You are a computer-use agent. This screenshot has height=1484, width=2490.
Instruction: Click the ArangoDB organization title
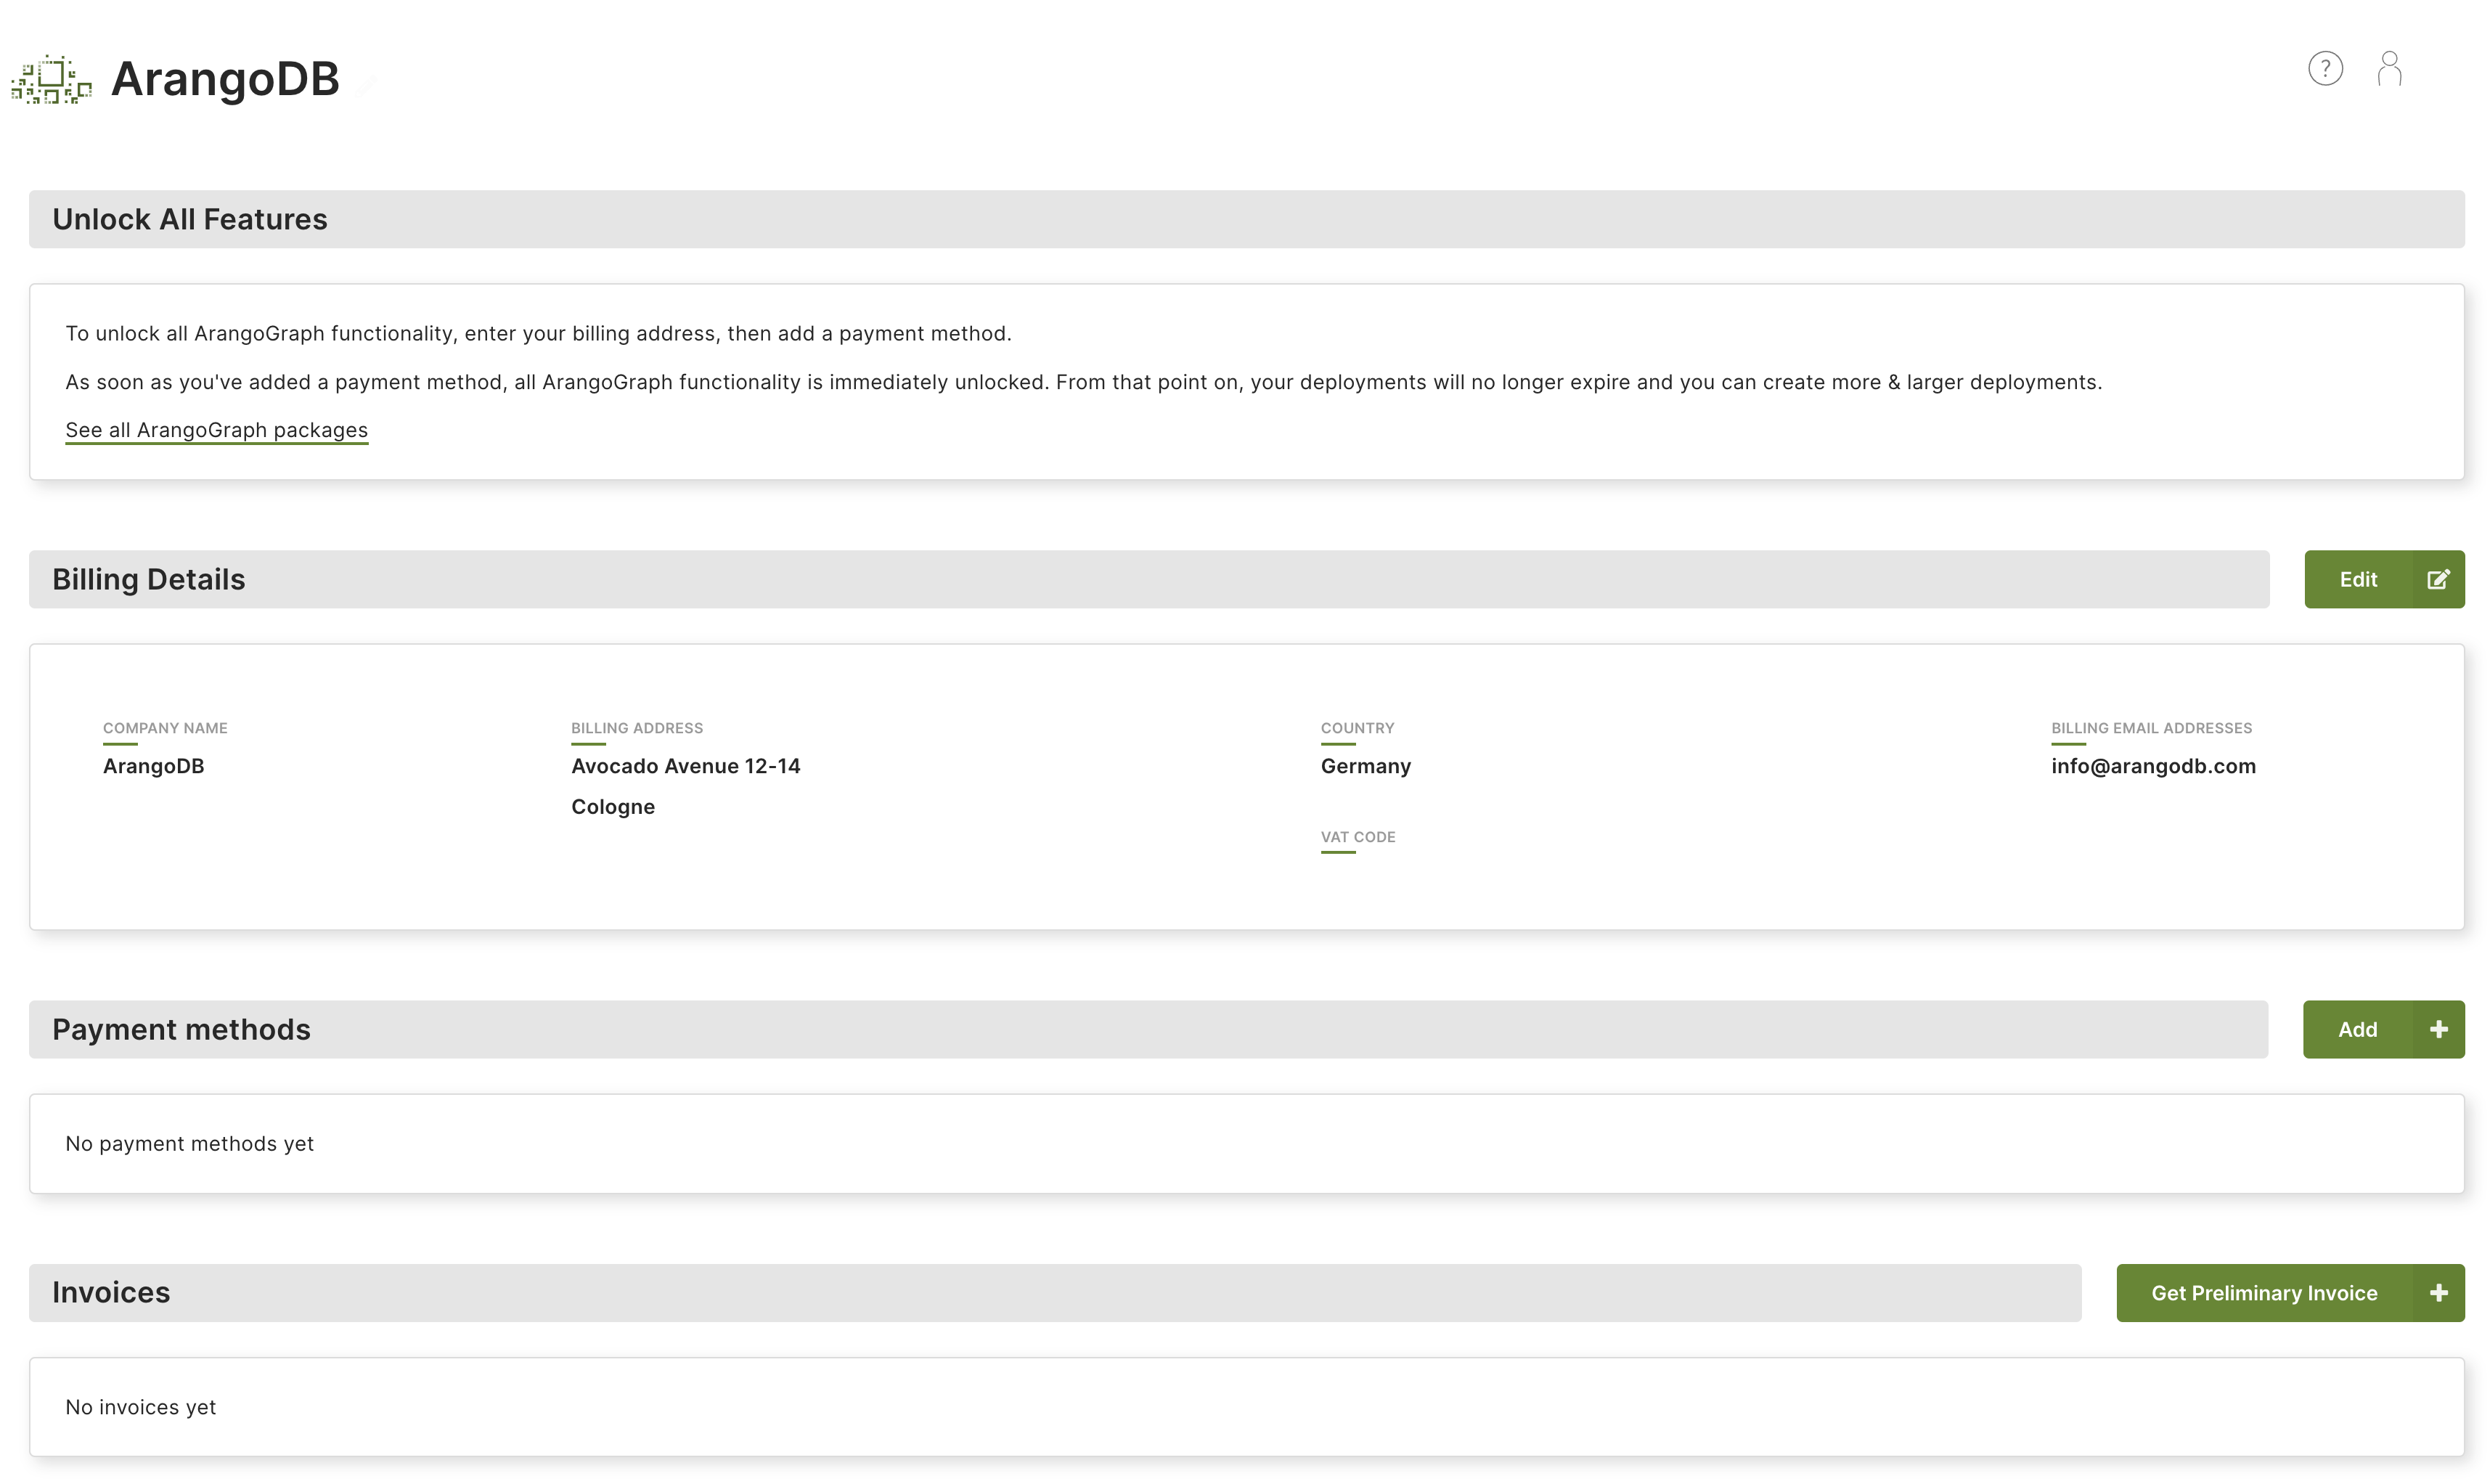(225, 79)
